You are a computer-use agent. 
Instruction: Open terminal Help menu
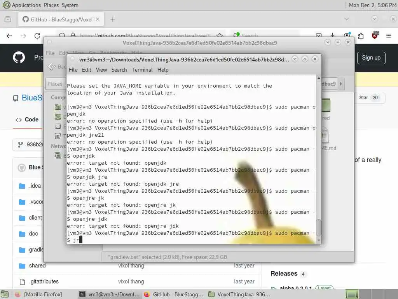click(x=163, y=70)
